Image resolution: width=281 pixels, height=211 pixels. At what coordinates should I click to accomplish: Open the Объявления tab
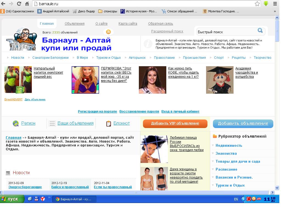coord(74,24)
